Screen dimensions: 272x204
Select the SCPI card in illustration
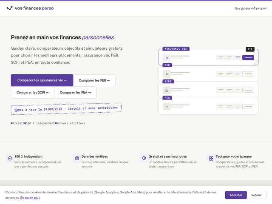208,90
